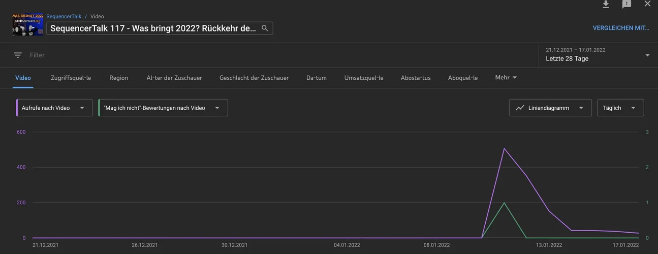The height and width of the screenshot is (254, 658).
Task: Open the "Mag ich nicht"-Bewertungen metric dropdown
Action: coord(217,108)
